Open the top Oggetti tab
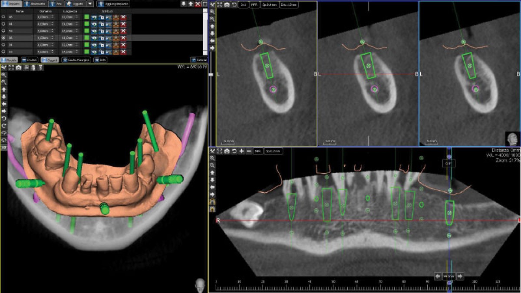Viewport: 521px width, 293px height. click(x=75, y=4)
